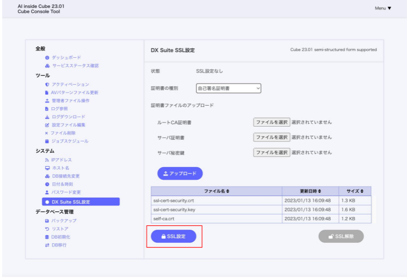Viewport: 407px width, 278px height.
Task: Sort the table by size column
Action: [x=355, y=191]
